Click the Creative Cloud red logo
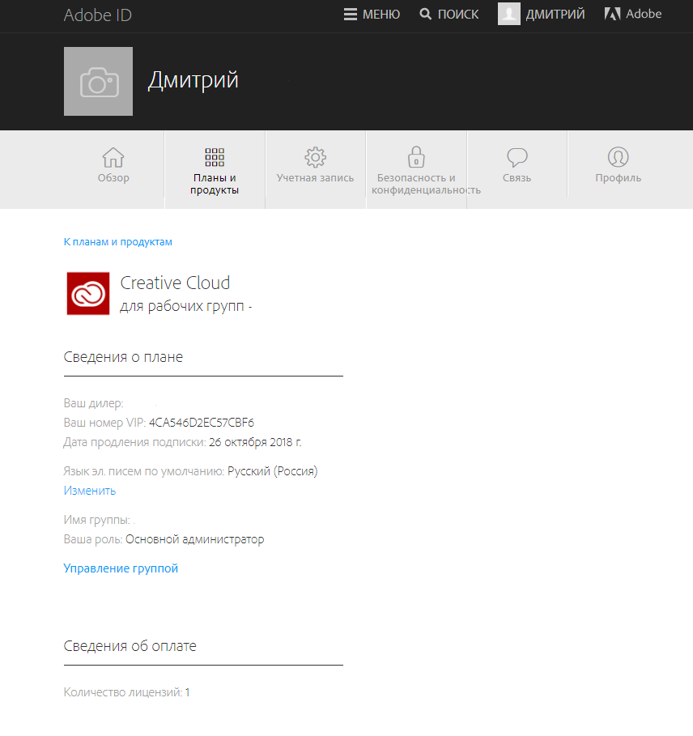 point(88,293)
